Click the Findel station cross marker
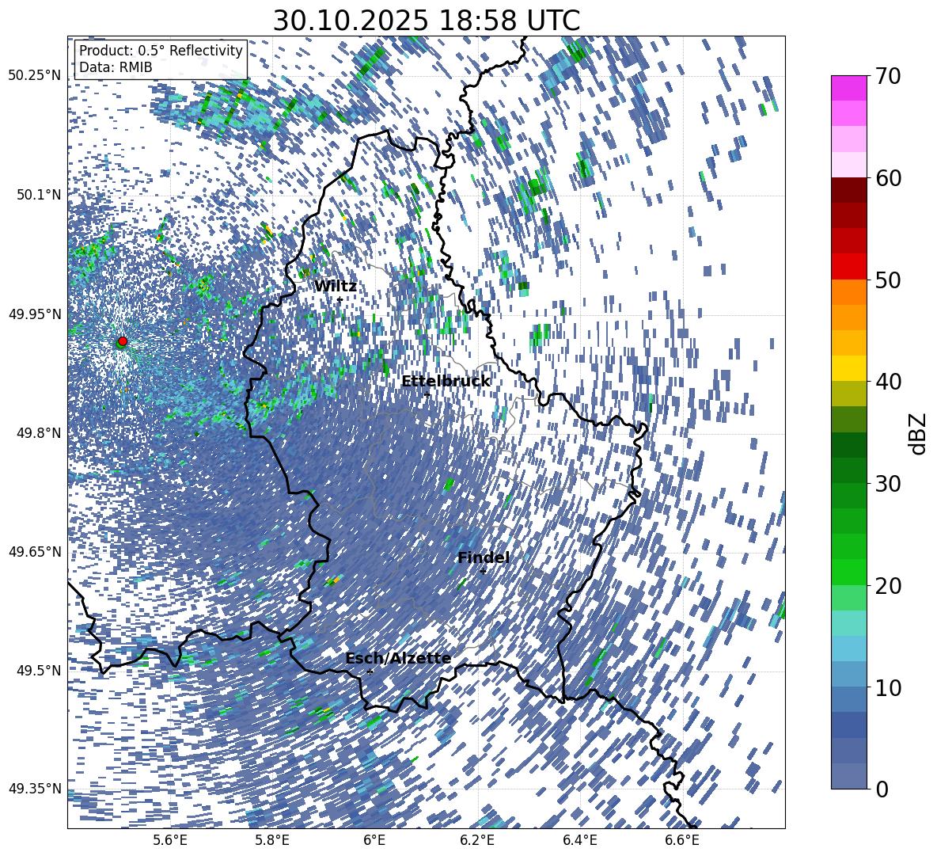The width and height of the screenshot is (937, 856). tap(483, 572)
